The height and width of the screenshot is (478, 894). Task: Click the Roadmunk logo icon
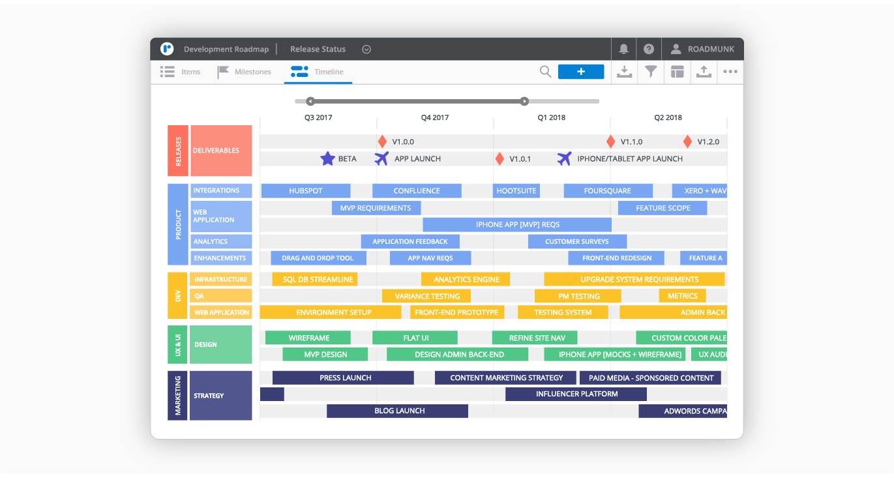(x=166, y=49)
